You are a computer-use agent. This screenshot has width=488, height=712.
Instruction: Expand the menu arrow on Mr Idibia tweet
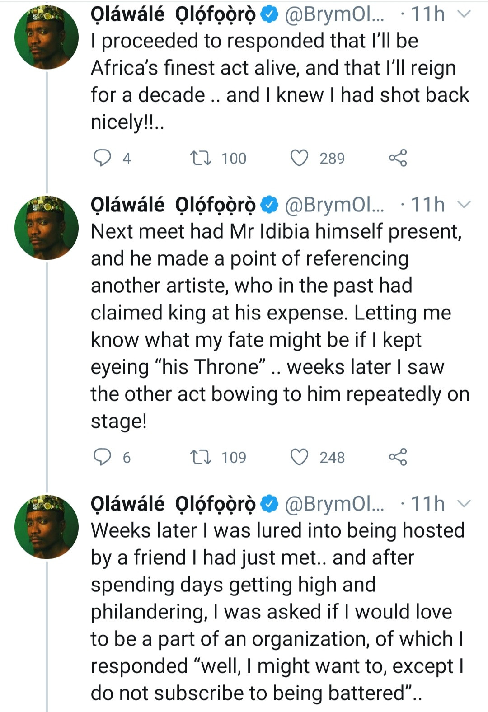pos(464,205)
